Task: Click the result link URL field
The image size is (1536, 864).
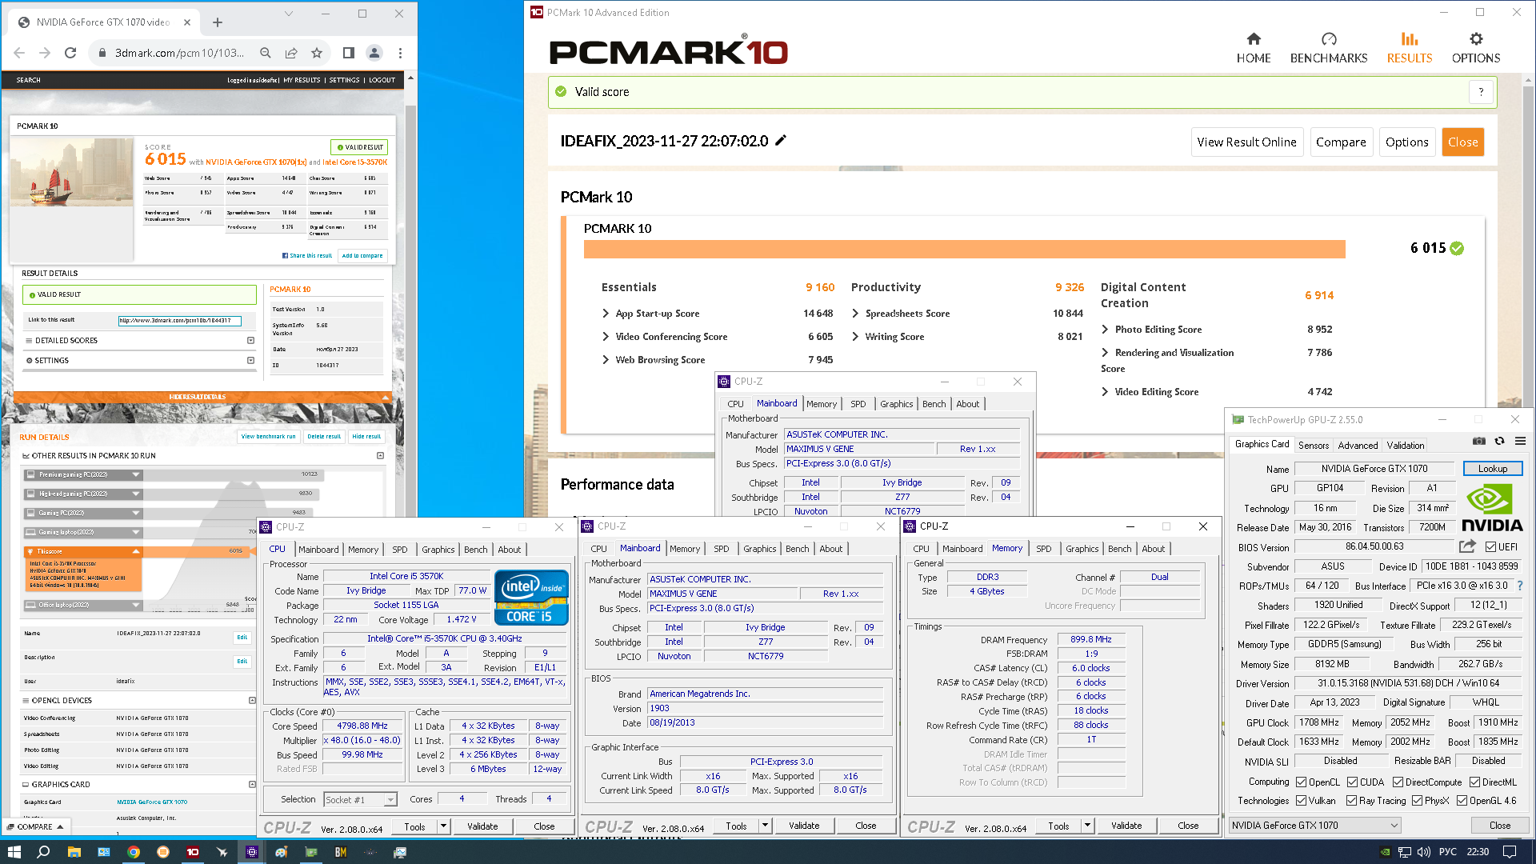Action: tap(180, 321)
